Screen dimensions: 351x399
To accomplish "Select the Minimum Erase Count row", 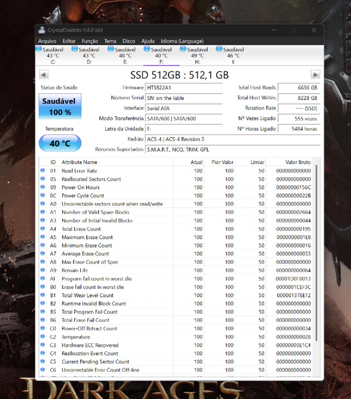I will pyautogui.click(x=175, y=245).
